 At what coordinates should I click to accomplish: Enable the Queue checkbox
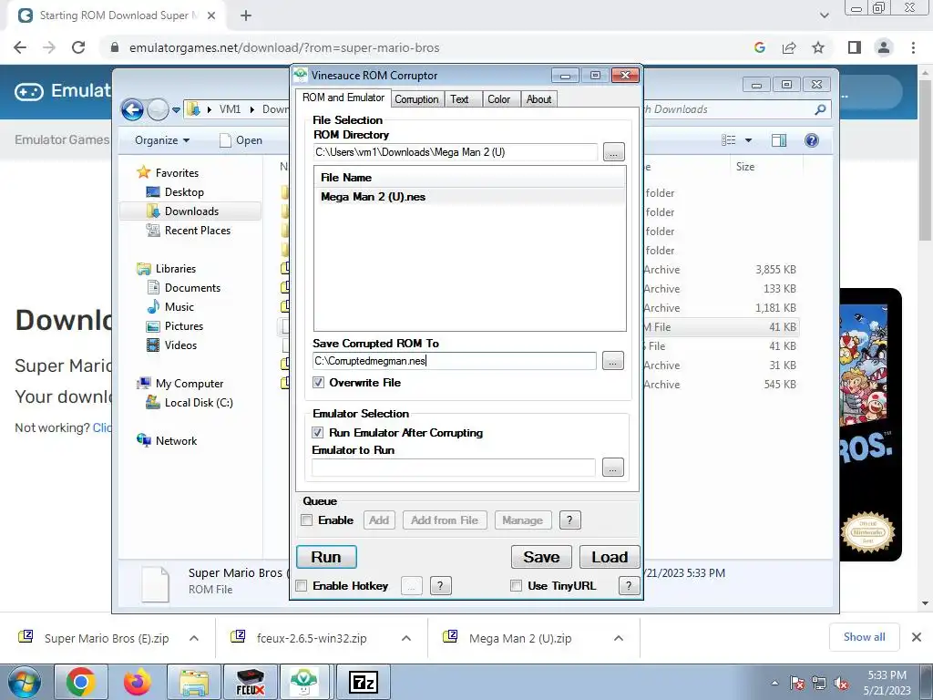pyautogui.click(x=307, y=520)
